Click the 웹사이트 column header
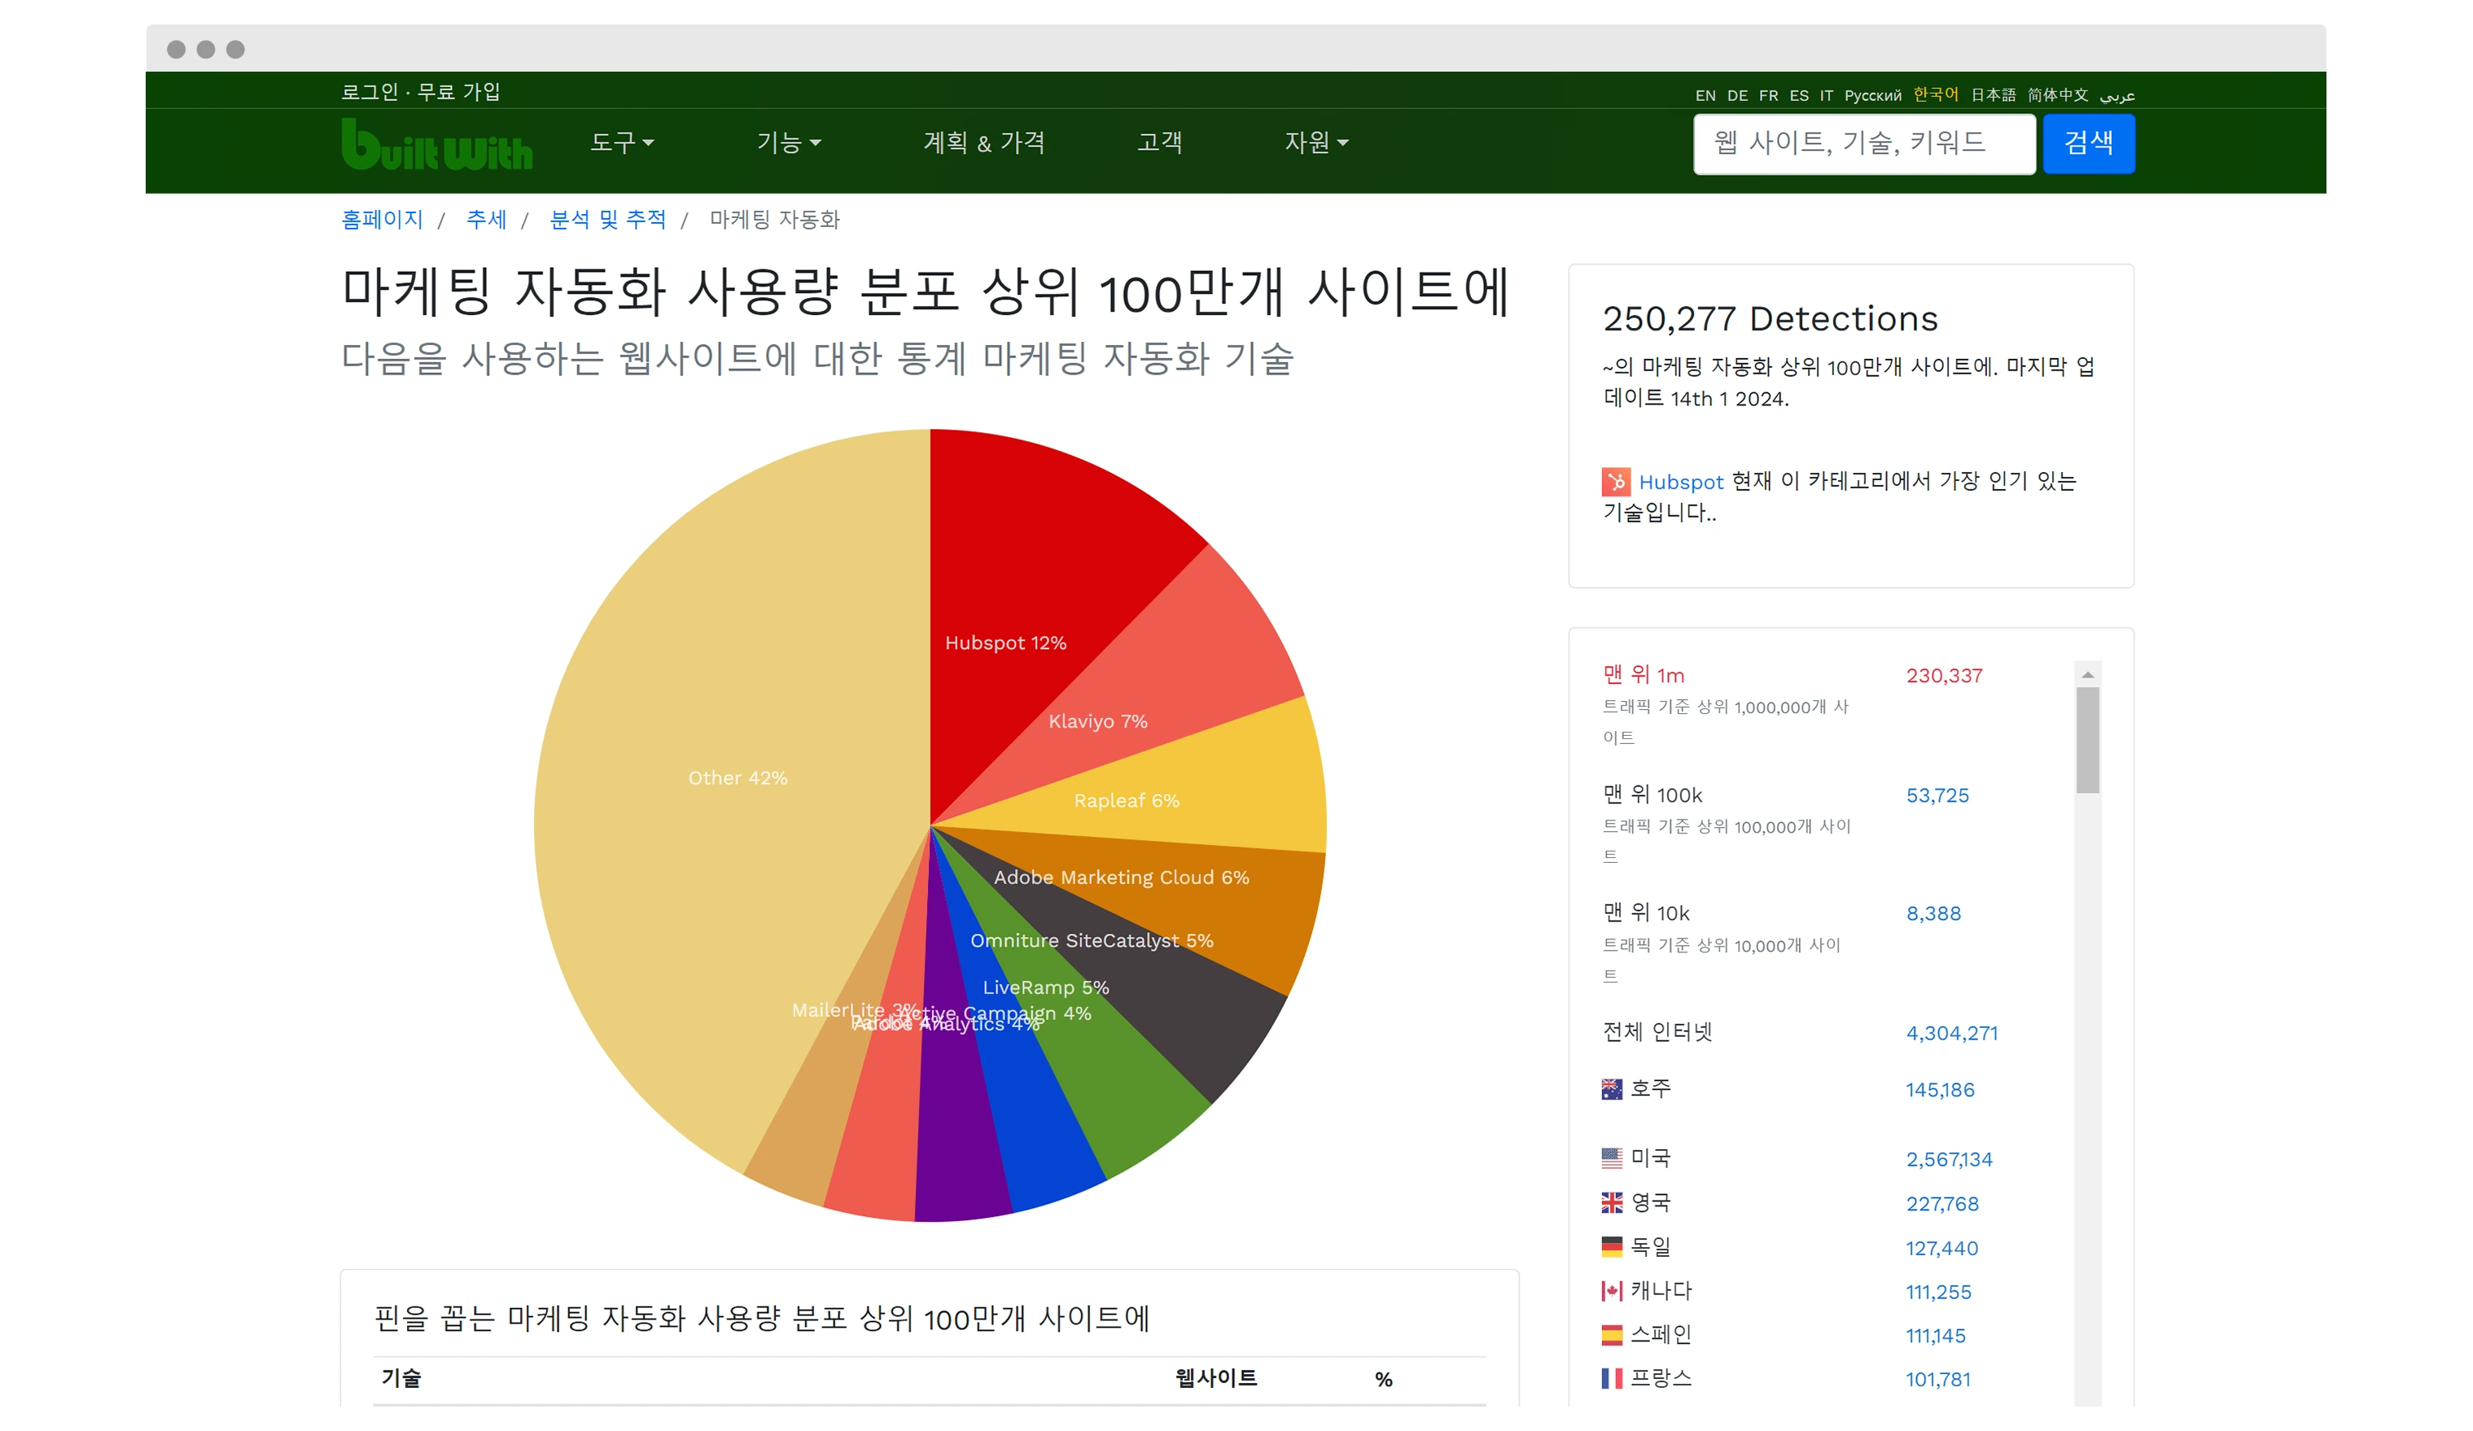This screenshot has width=2473, height=1431. coord(1216,1378)
